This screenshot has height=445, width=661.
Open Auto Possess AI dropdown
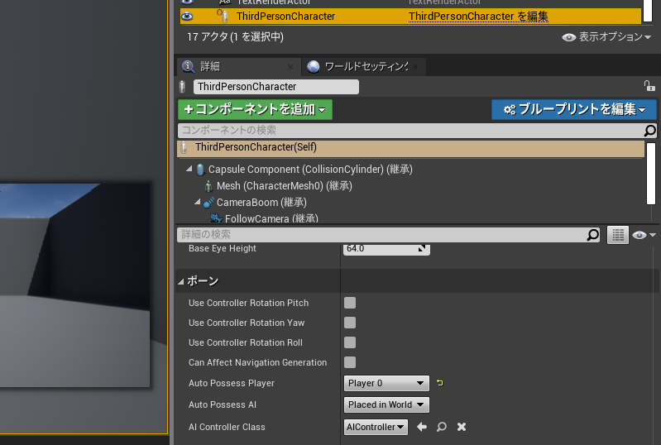(386, 405)
